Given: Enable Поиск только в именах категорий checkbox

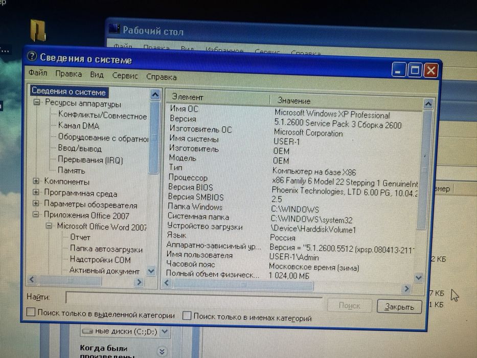Looking at the screenshot, I should [x=187, y=316].
